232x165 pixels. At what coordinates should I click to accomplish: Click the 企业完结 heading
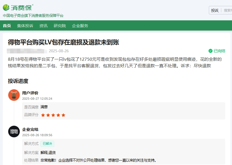click(30, 129)
